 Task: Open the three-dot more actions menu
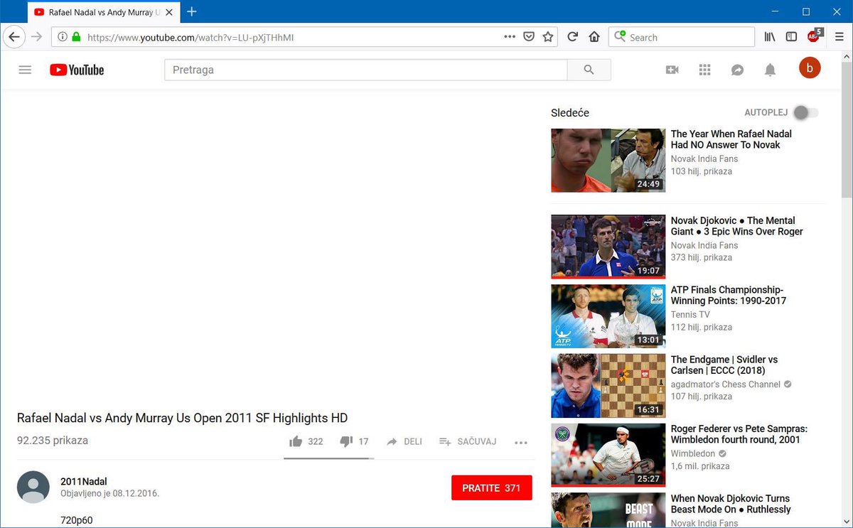pos(521,443)
